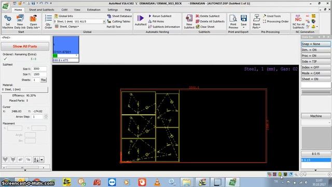Expand the Sheet, Clamps dropdown
This screenshot has width=332, height=187.
[78, 26]
